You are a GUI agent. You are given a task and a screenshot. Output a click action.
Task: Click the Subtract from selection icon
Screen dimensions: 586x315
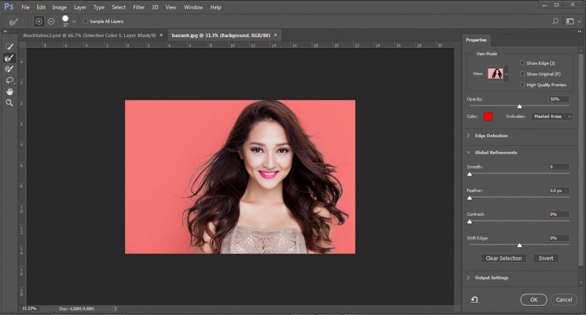51,21
